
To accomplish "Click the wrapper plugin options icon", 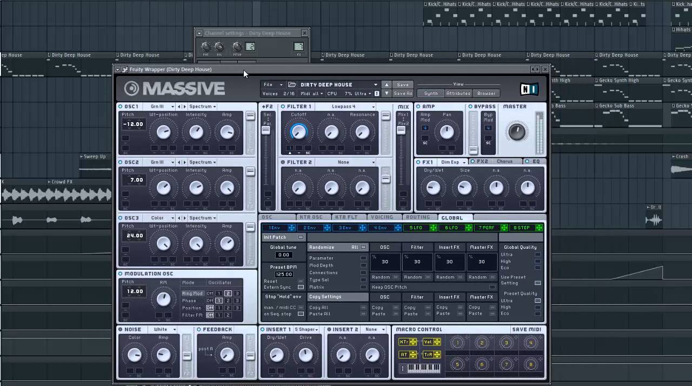I will (x=125, y=69).
